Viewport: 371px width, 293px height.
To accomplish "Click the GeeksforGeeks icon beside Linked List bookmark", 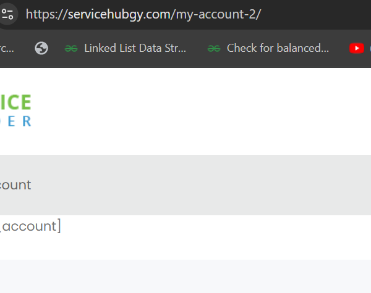I will (71, 48).
